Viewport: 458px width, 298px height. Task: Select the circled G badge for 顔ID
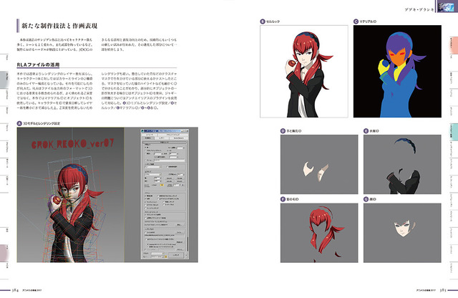(364, 198)
